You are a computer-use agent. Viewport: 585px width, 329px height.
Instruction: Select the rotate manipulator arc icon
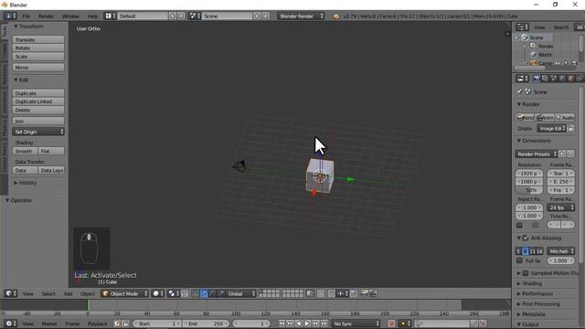click(x=212, y=293)
